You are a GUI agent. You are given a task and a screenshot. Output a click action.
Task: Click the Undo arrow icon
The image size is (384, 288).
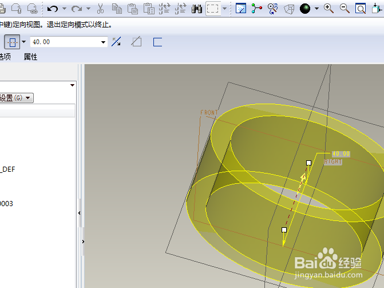point(53,9)
